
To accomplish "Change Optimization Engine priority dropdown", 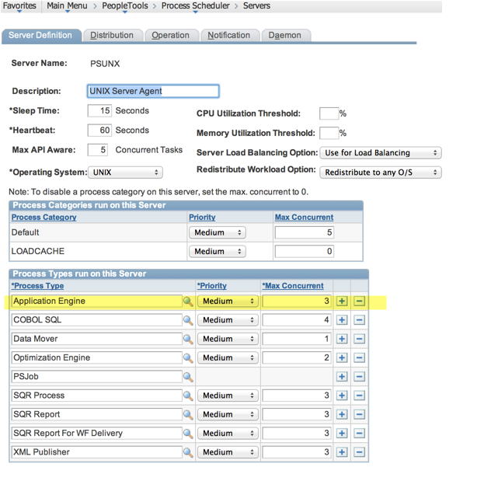I will tap(228, 357).
